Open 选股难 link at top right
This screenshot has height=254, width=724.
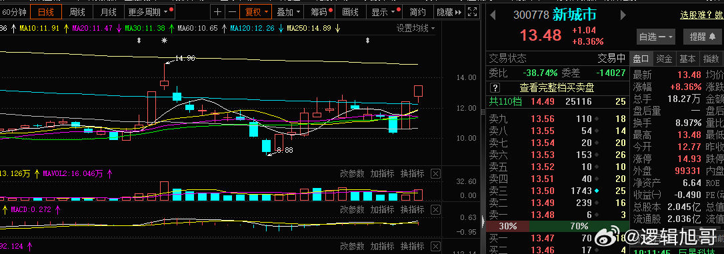[701, 15]
